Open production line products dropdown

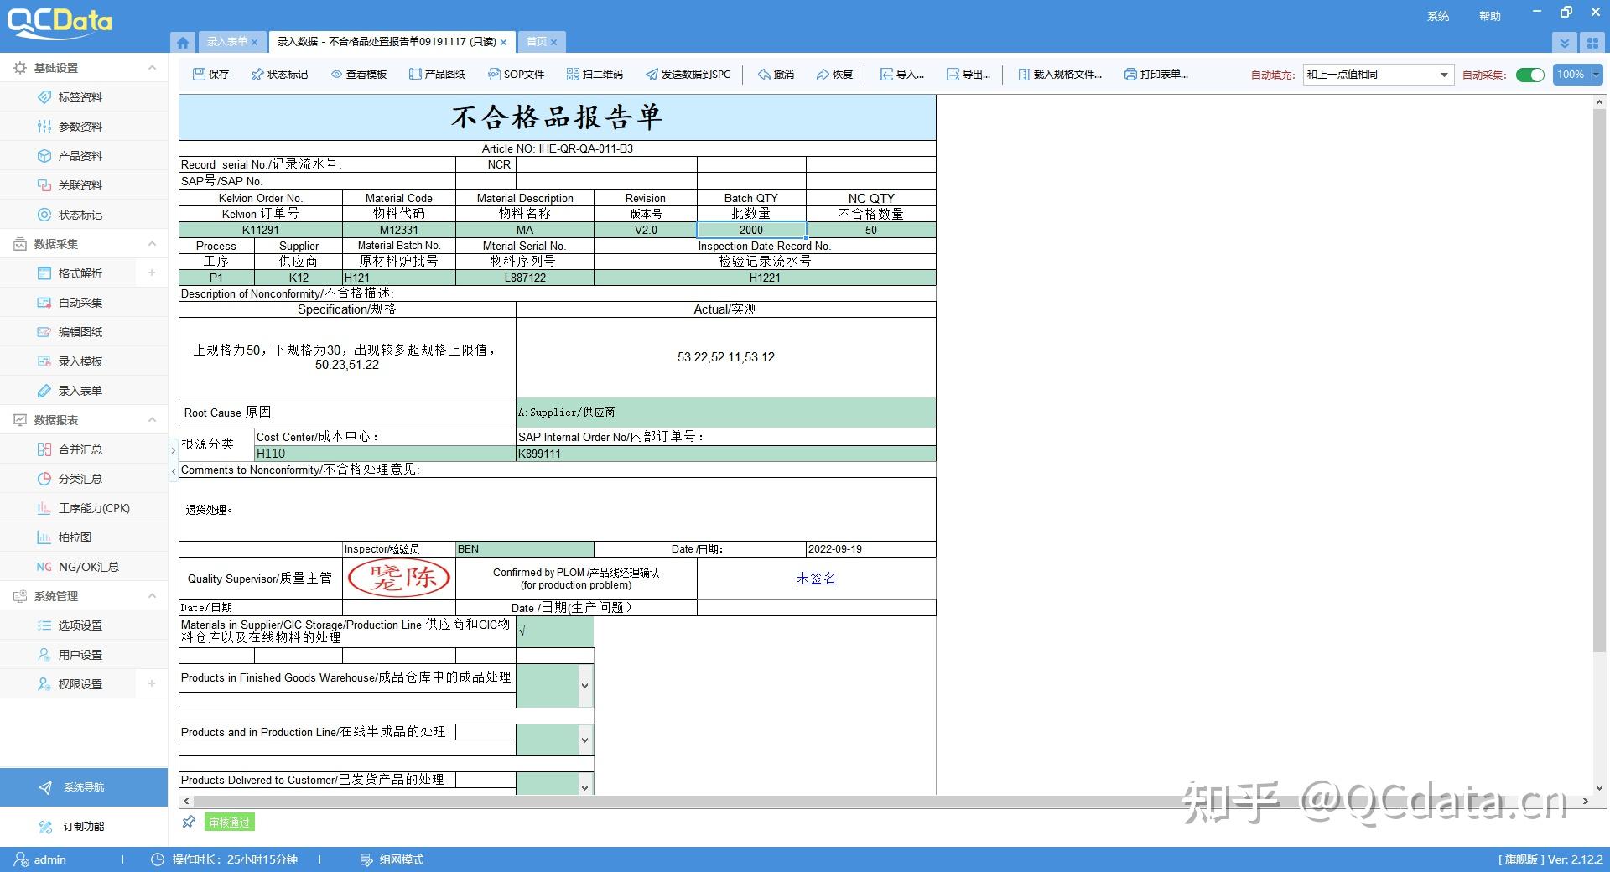tap(584, 740)
